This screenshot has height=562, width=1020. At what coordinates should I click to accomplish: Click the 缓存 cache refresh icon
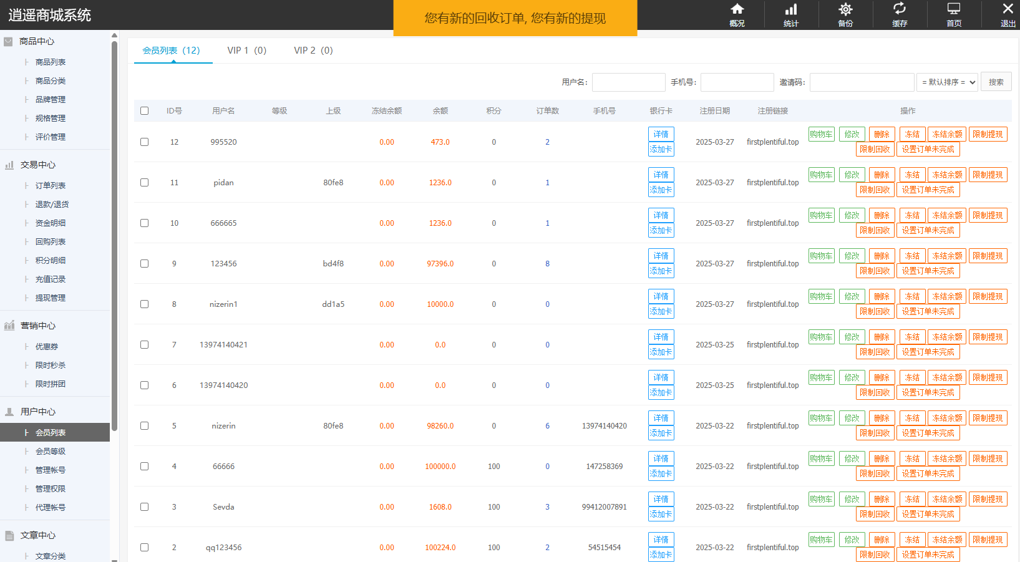[899, 9]
